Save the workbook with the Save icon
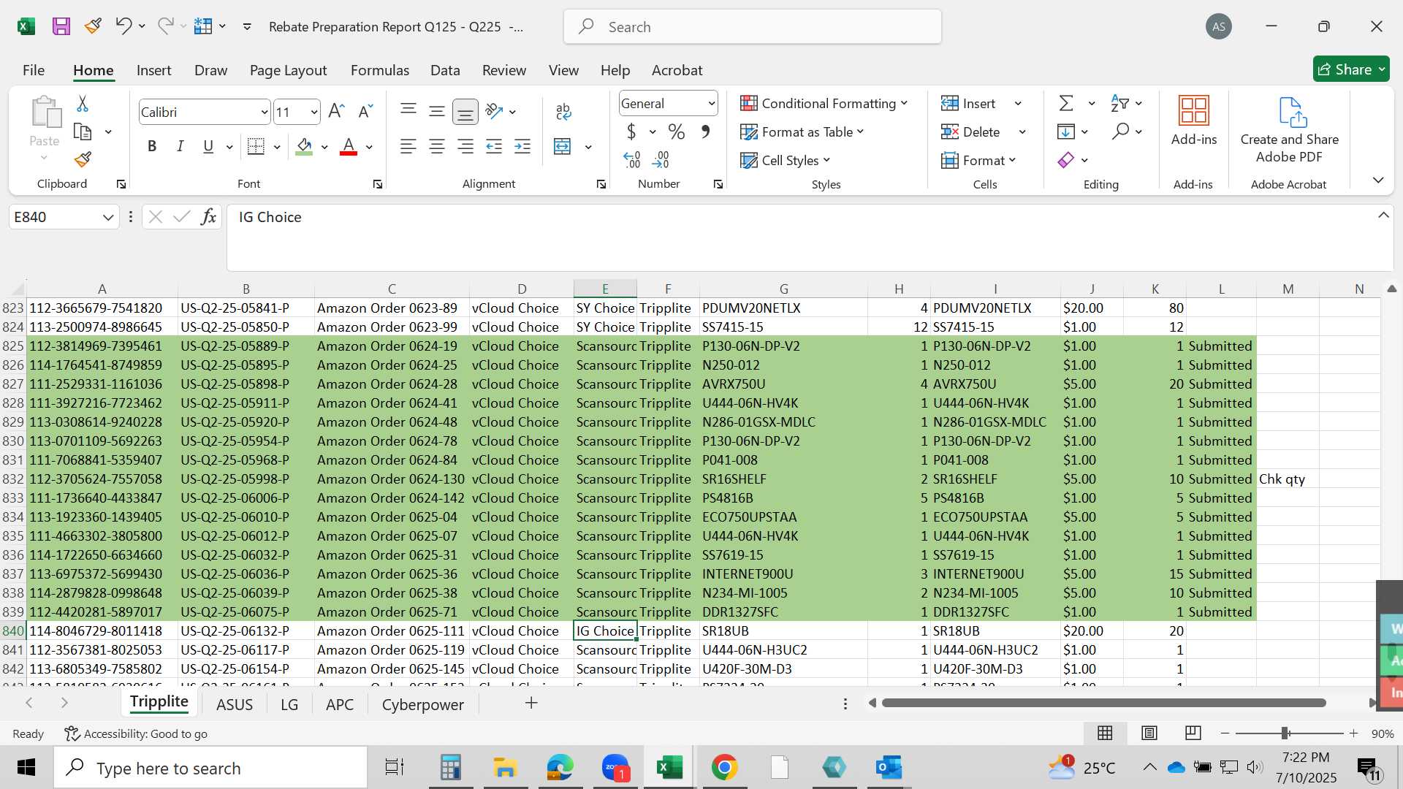 61,27
